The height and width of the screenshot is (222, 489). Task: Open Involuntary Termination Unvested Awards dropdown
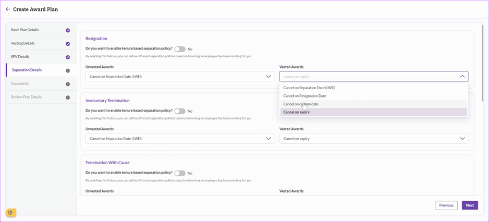tap(180, 139)
